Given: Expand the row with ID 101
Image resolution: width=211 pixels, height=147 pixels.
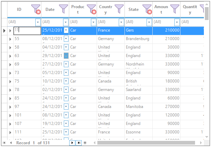Looking at the screenshot, I should [x=11, y=115].
